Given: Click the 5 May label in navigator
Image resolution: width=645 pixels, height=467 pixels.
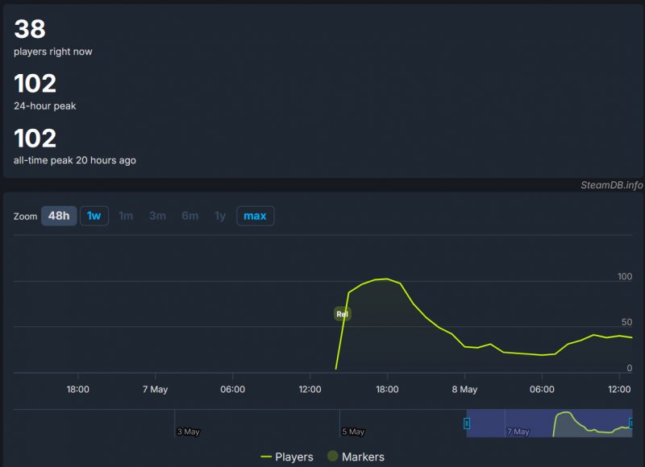Looking at the screenshot, I should pyautogui.click(x=353, y=432).
